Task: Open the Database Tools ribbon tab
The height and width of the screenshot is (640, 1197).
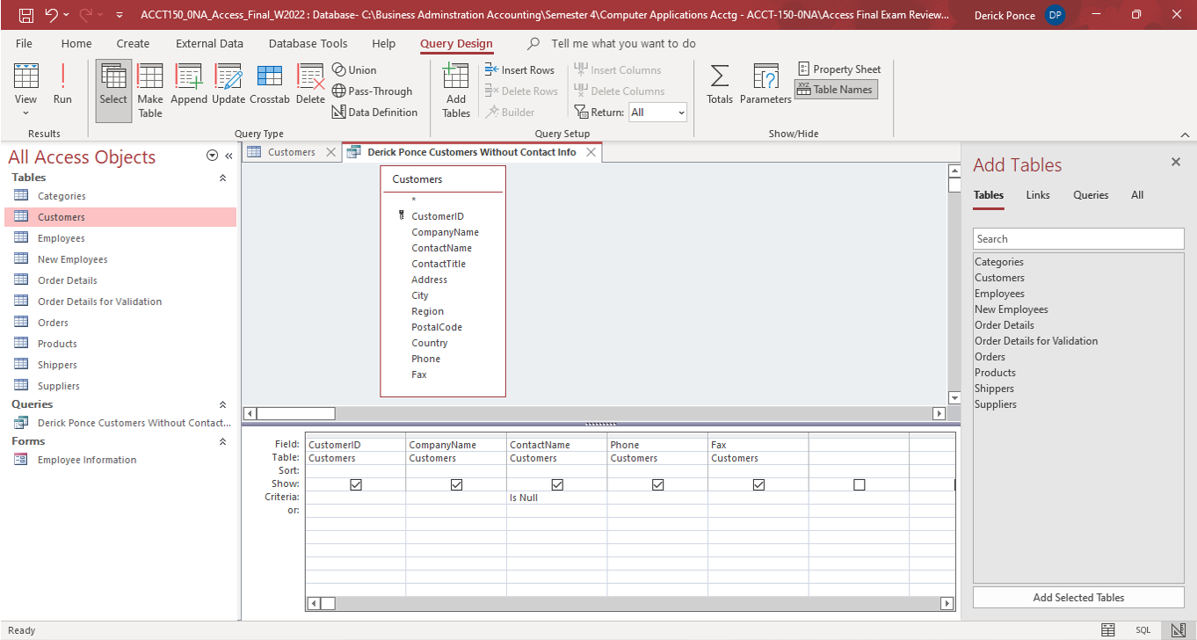Action: [x=308, y=43]
